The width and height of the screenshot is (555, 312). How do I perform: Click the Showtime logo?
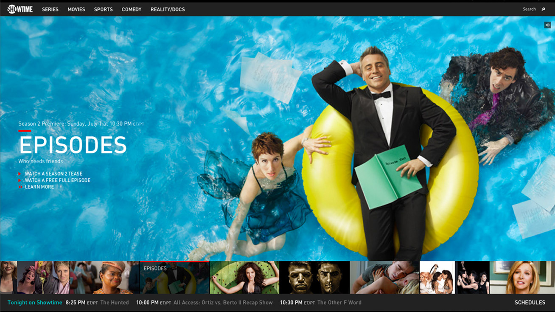20,9
